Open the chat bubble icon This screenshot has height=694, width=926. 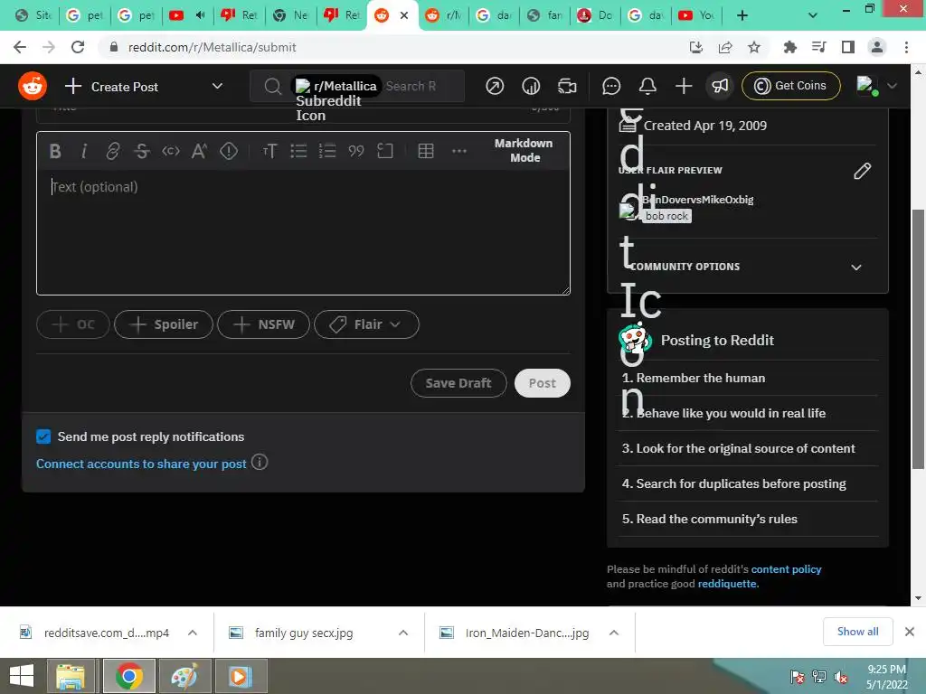611,86
